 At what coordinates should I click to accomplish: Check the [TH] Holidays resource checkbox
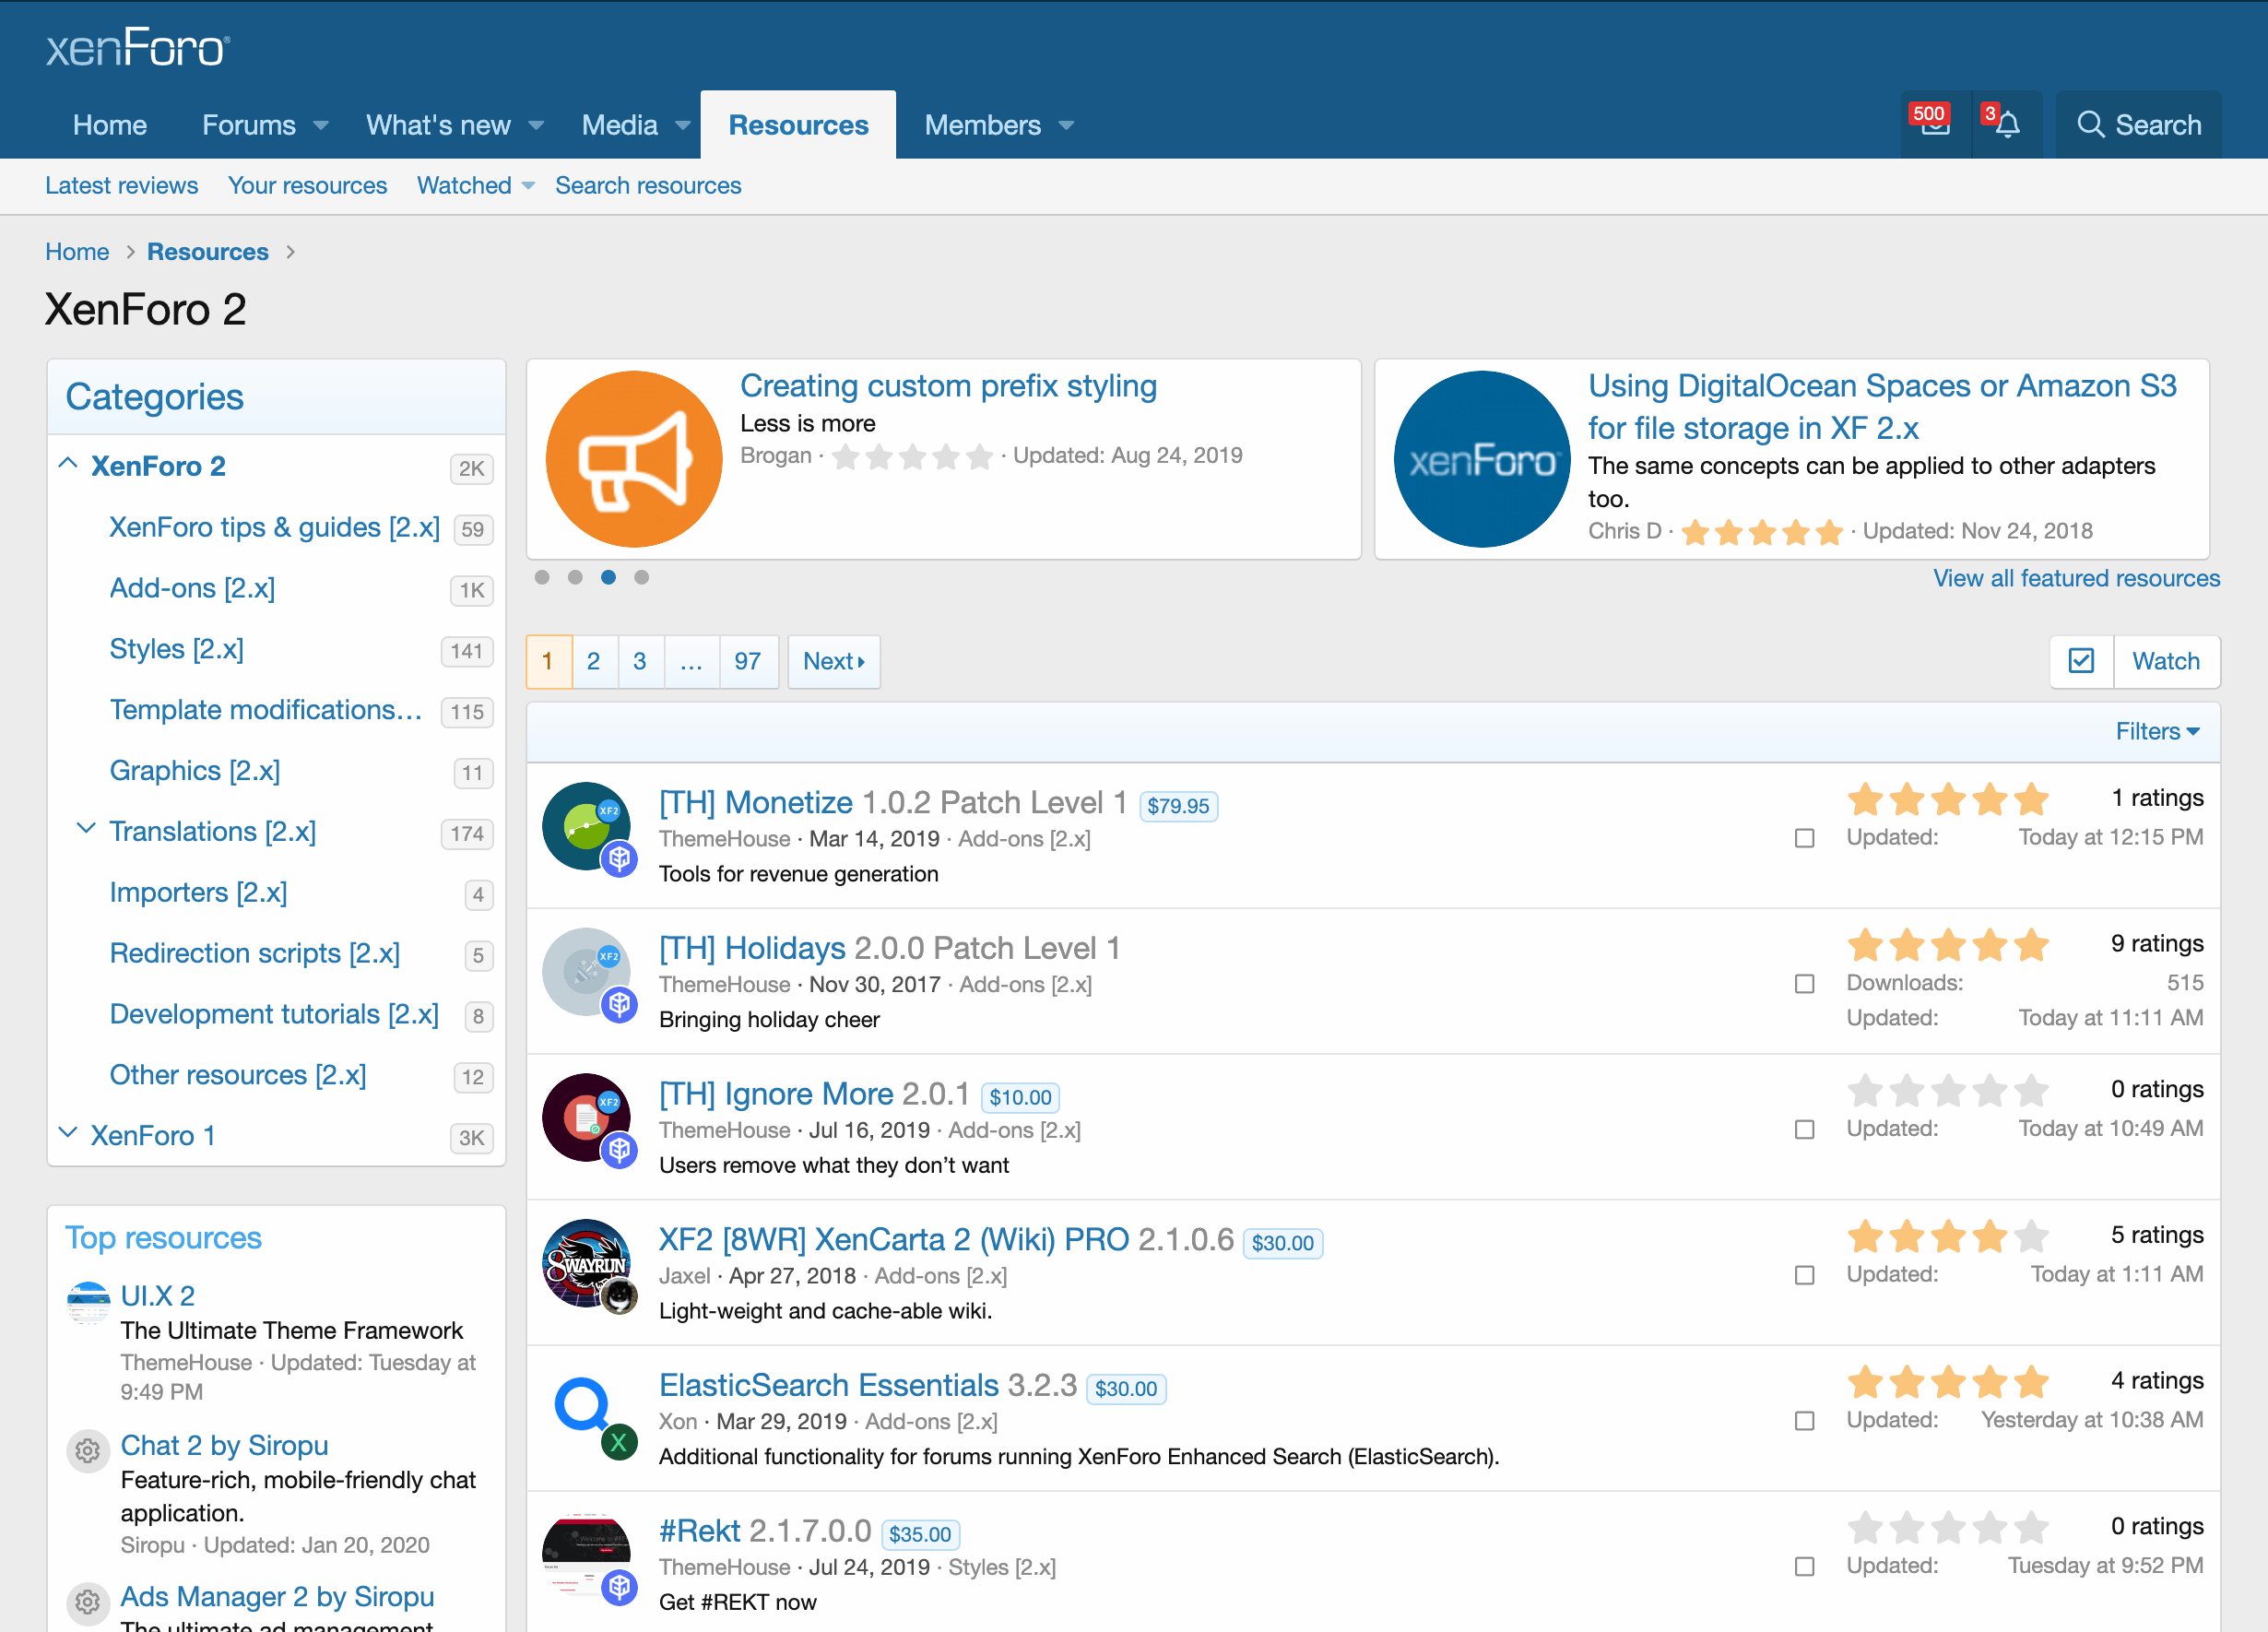tap(1804, 984)
